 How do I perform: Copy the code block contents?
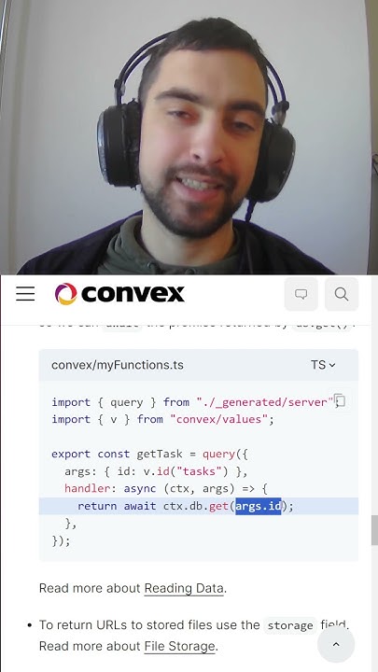(x=340, y=400)
